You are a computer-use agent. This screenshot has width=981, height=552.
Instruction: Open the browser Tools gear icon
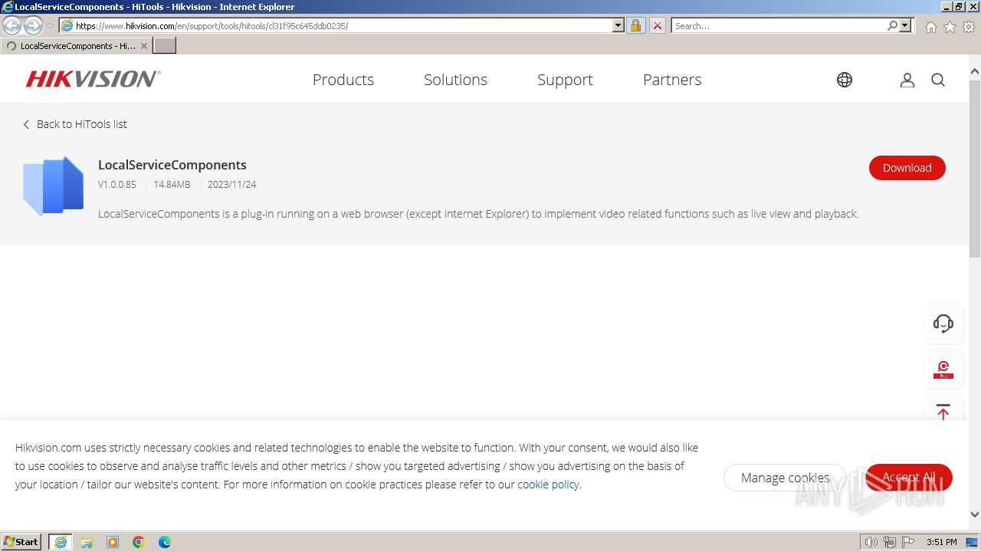click(969, 27)
